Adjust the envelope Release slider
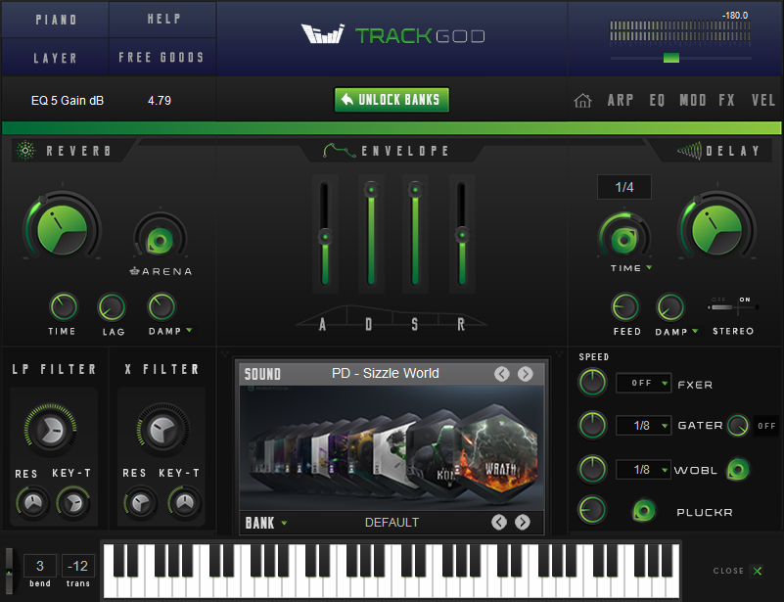 462,235
